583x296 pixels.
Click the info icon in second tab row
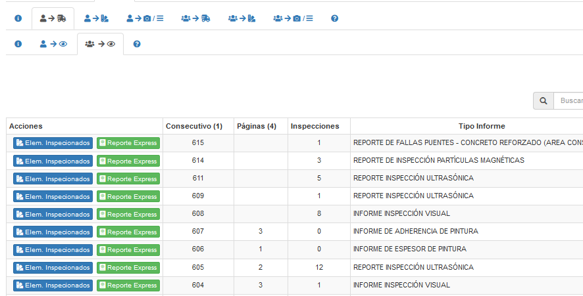(x=18, y=44)
